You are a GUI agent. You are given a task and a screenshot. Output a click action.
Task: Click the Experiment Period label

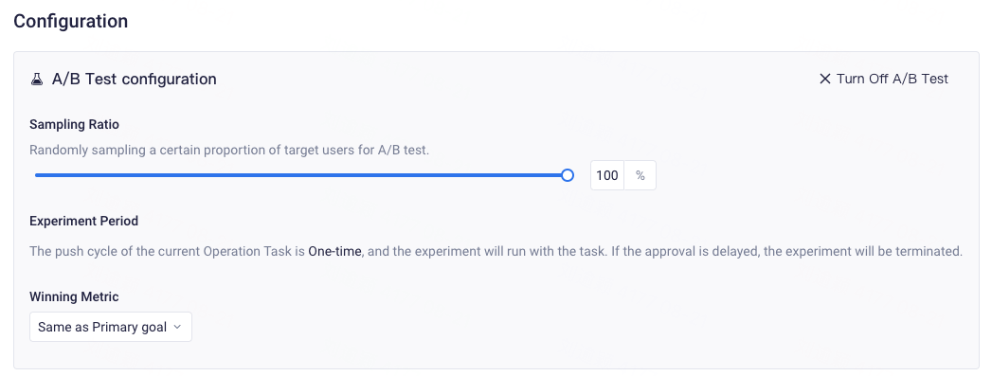84,222
